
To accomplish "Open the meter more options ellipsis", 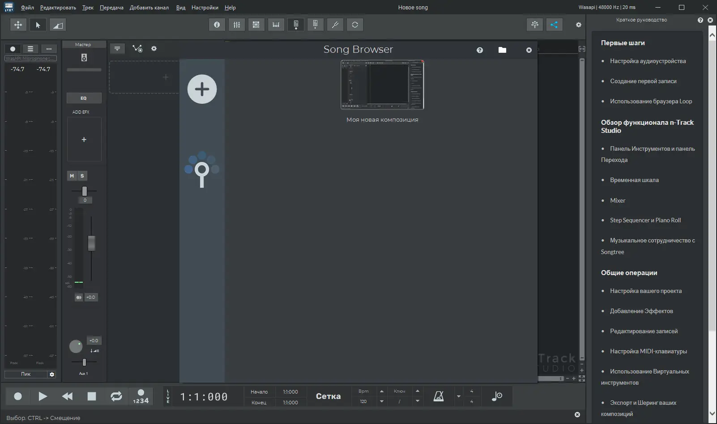I will (x=49, y=49).
